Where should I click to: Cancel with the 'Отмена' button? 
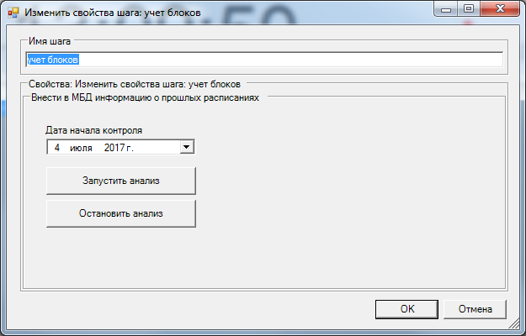(475, 309)
